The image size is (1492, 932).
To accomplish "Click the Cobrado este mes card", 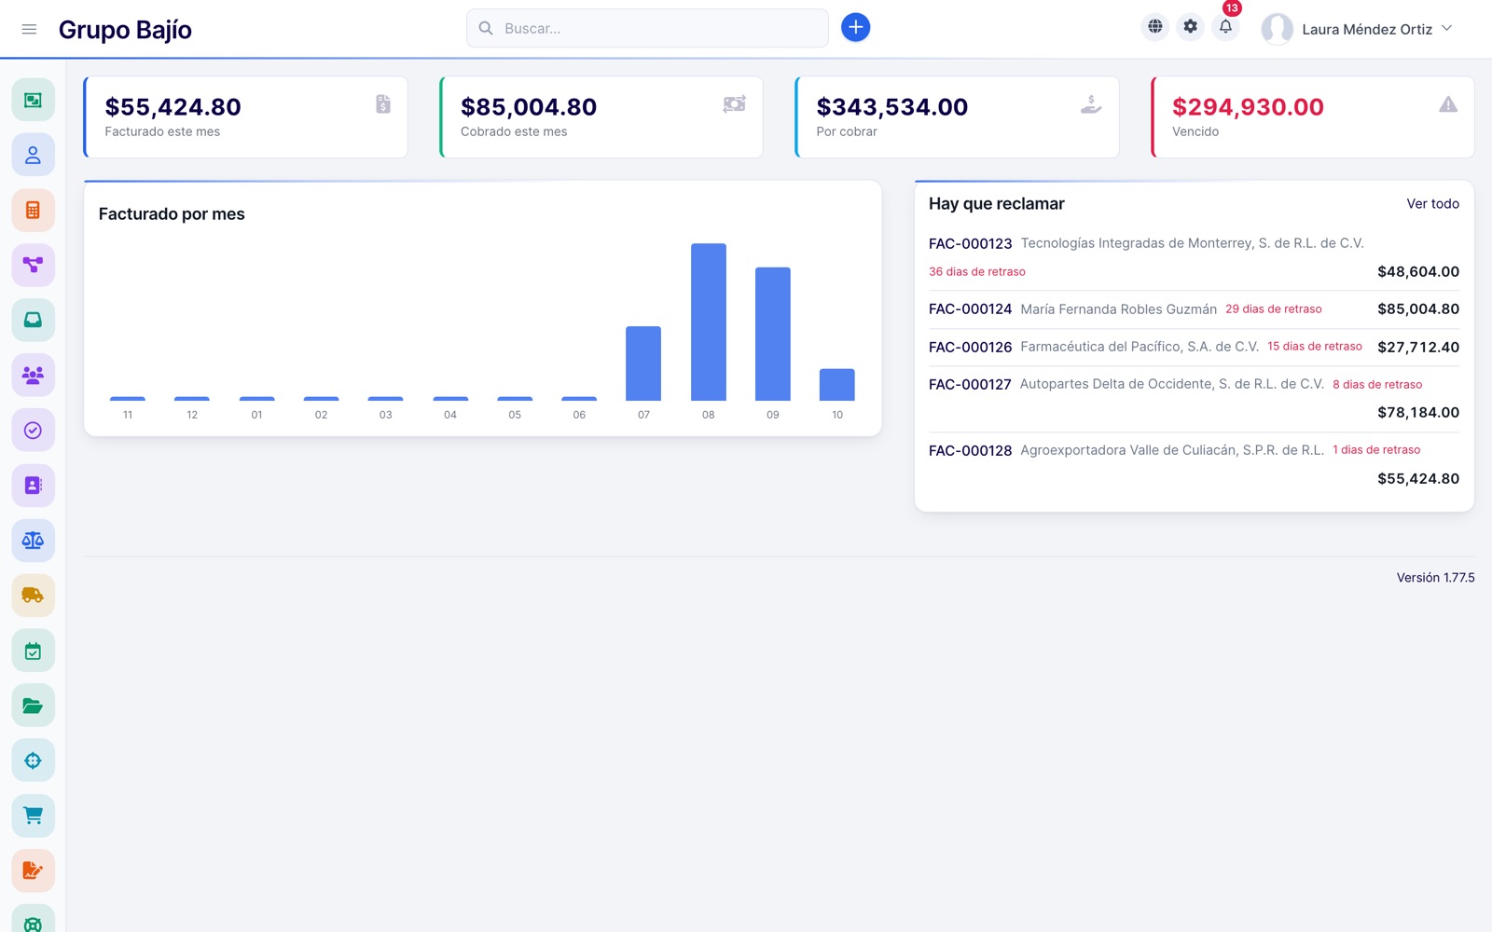I will [x=601, y=117].
